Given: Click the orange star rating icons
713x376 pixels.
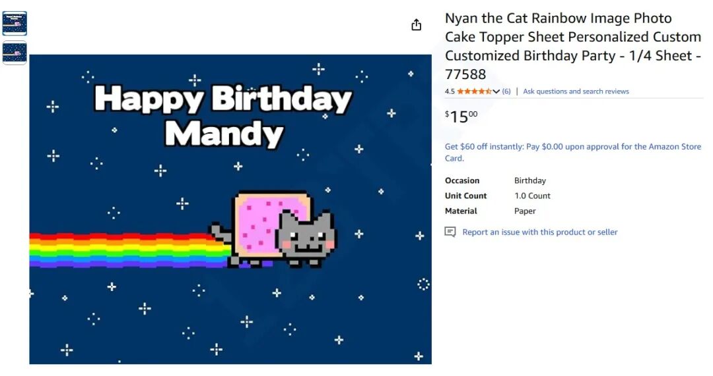Looking at the screenshot, I should [474, 92].
